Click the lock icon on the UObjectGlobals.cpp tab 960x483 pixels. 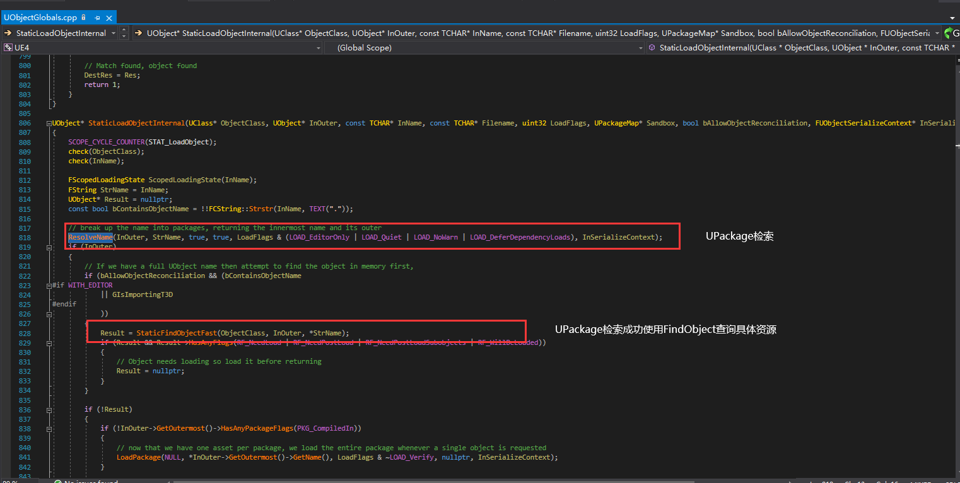(x=83, y=18)
